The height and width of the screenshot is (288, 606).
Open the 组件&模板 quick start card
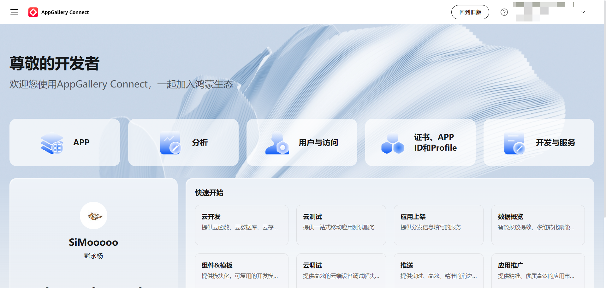[242, 271]
